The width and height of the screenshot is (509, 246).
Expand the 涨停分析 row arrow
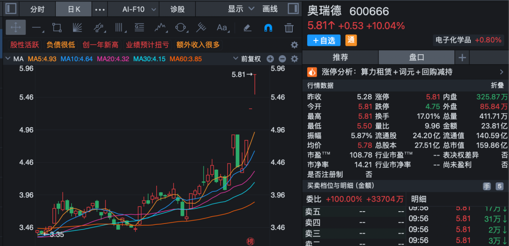[501, 72]
